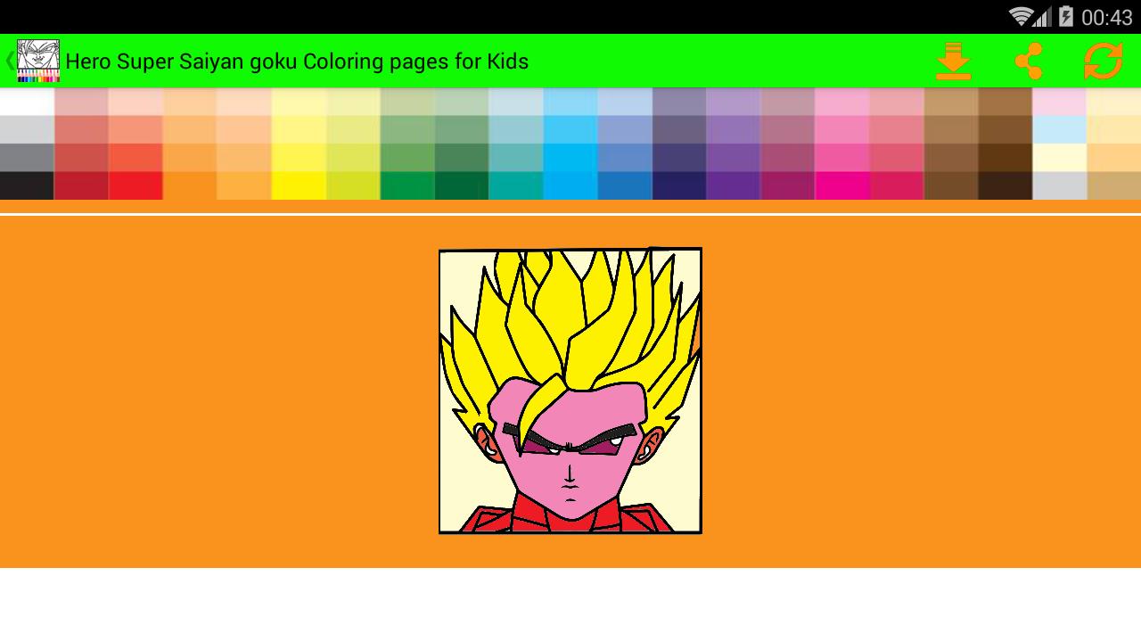Tap the cellular signal icon
Image resolution: width=1141 pixels, height=642 pixels.
click(x=1042, y=17)
